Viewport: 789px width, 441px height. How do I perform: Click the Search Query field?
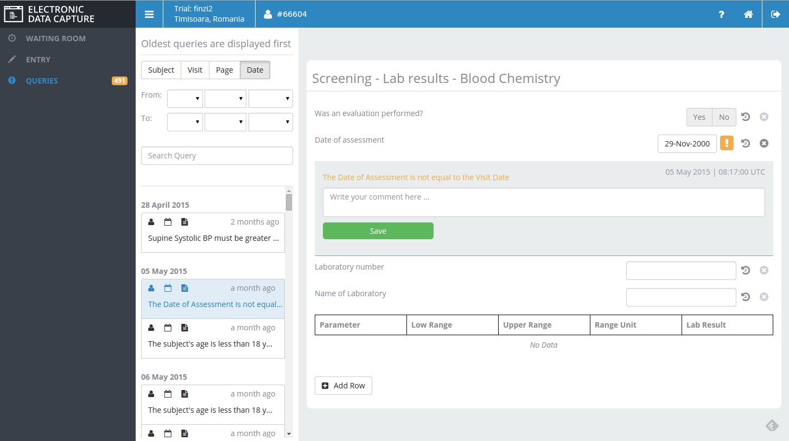click(217, 156)
